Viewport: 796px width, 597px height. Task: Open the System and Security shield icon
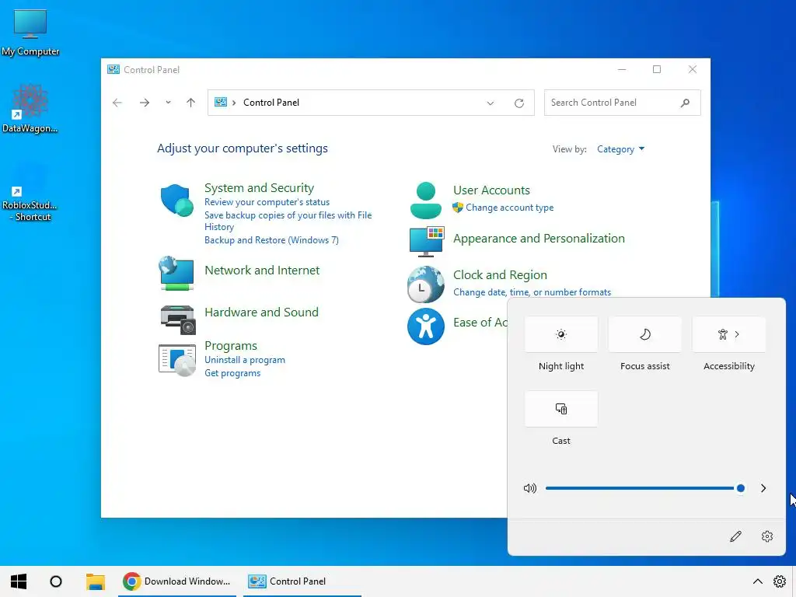[176, 200]
